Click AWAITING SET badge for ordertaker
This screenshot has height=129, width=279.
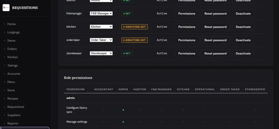[134, 40]
